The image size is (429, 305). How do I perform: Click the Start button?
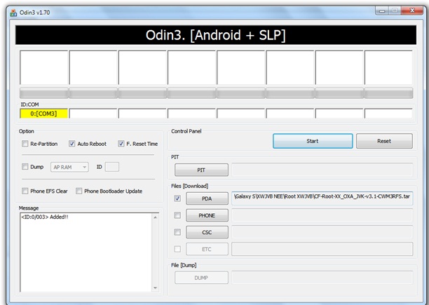click(x=313, y=141)
